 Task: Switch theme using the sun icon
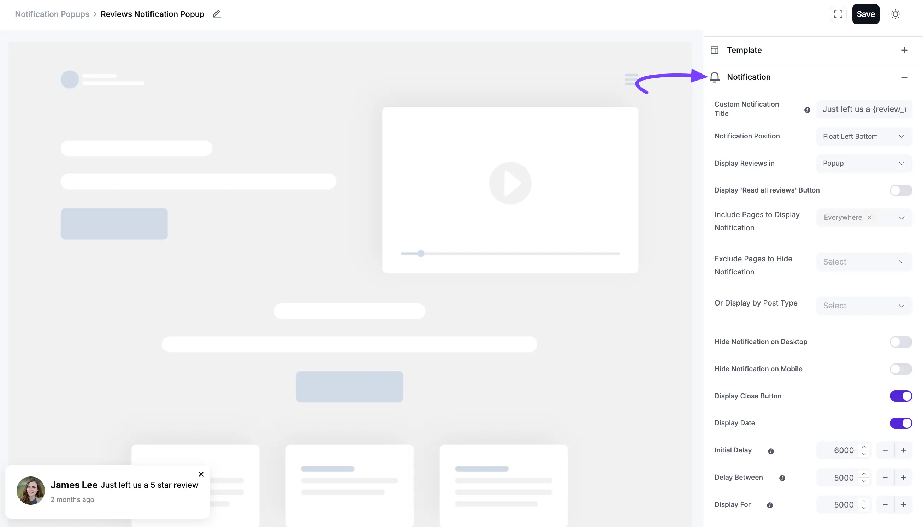(895, 14)
